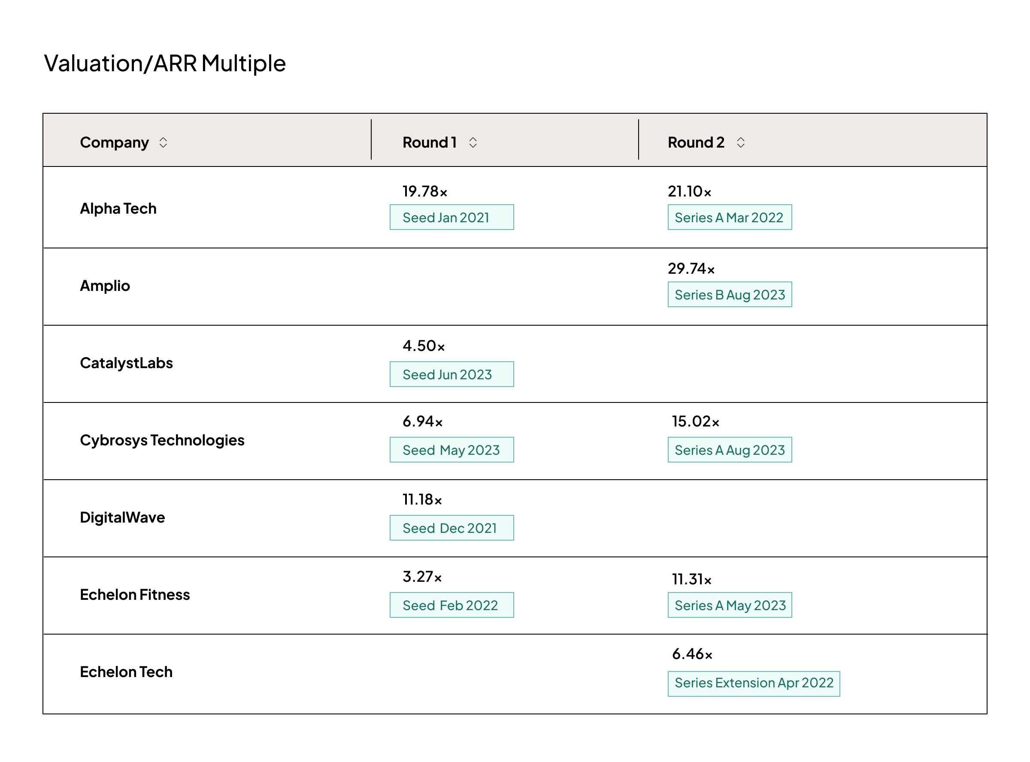Open the Seed Dec 2021 tag for DigitalWave
Viewport: 1030px width, 762px height.
coord(451,527)
